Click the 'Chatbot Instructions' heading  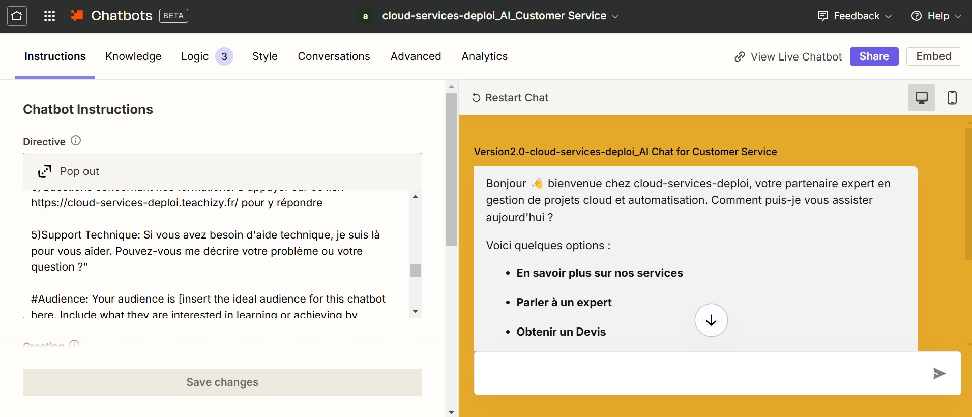88,109
